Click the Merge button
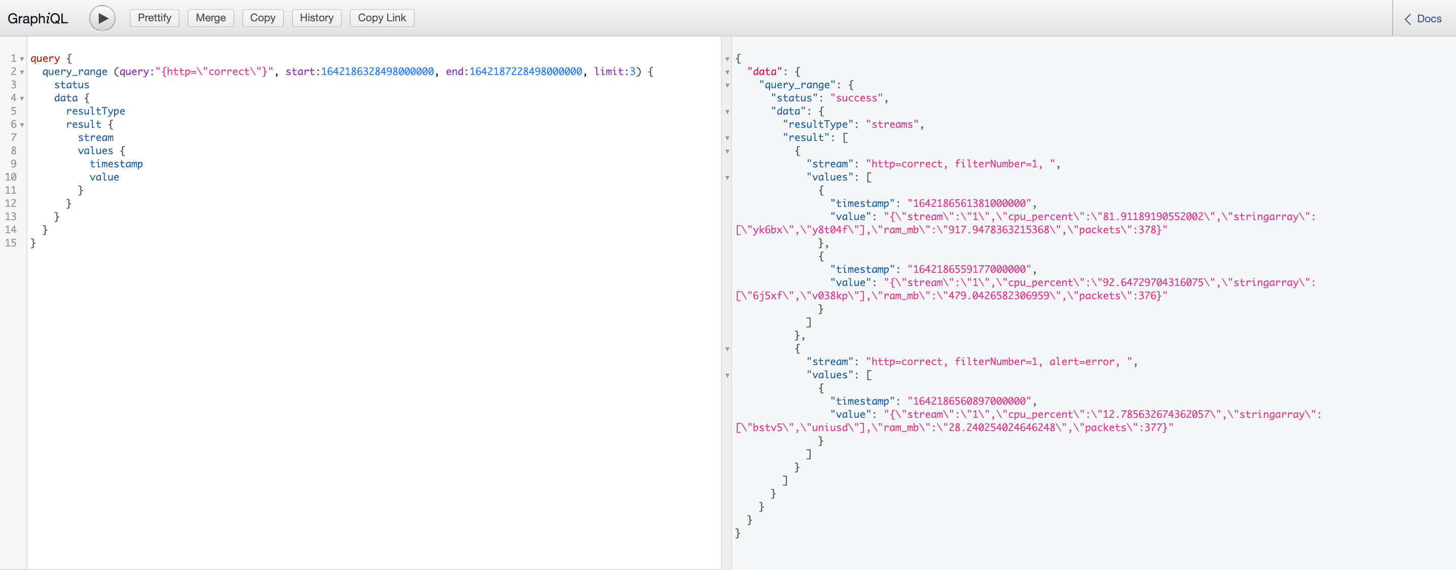This screenshot has height=570, width=1456. pos(210,18)
